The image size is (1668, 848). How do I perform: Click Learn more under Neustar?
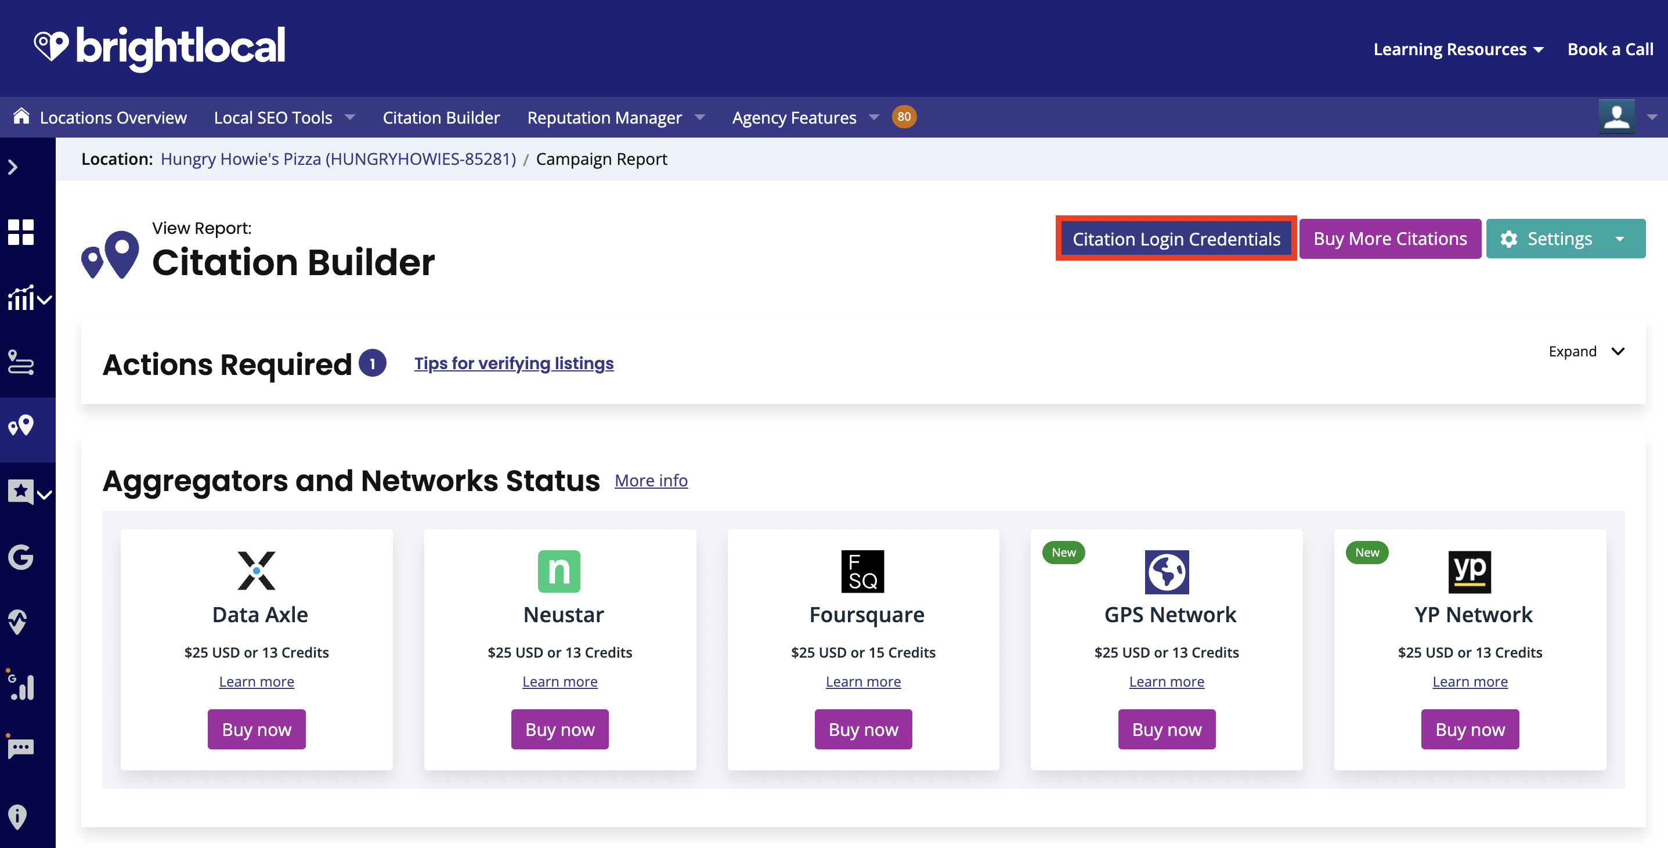pos(560,681)
